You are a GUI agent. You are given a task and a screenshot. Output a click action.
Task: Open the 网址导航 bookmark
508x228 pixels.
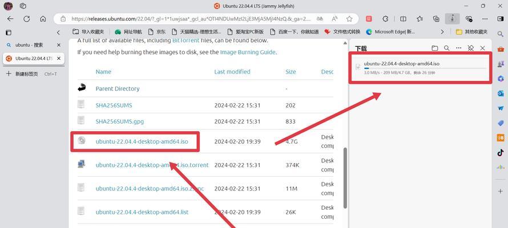click(128, 32)
